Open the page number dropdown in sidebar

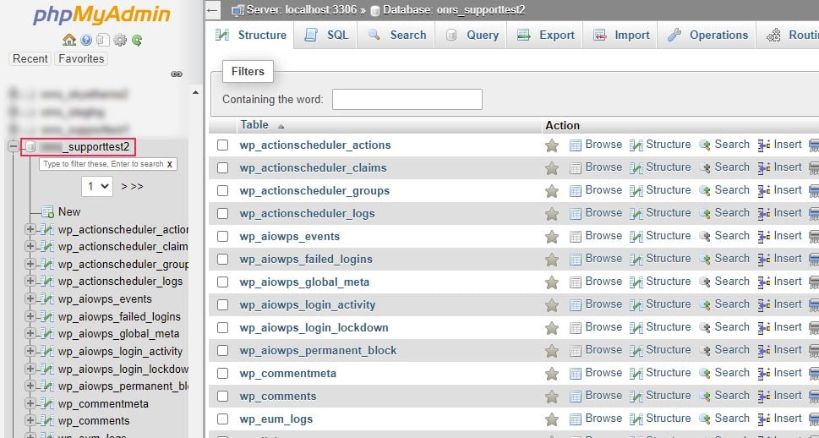[x=97, y=187]
